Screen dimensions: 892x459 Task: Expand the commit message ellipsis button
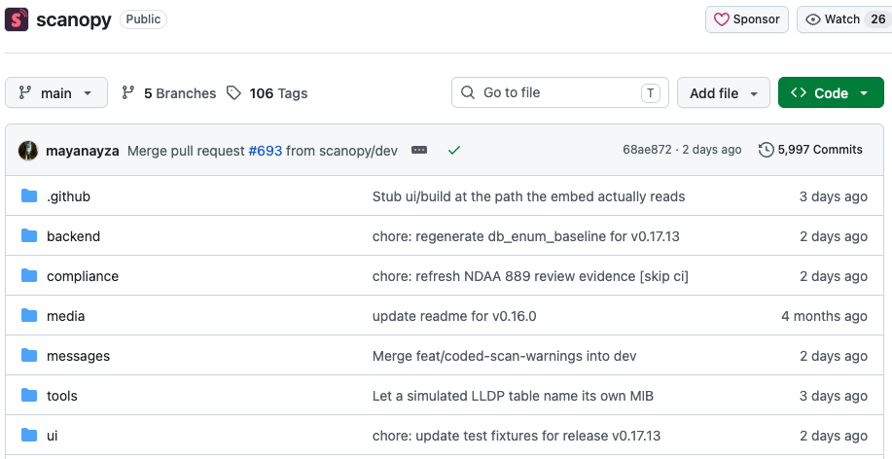coord(419,150)
